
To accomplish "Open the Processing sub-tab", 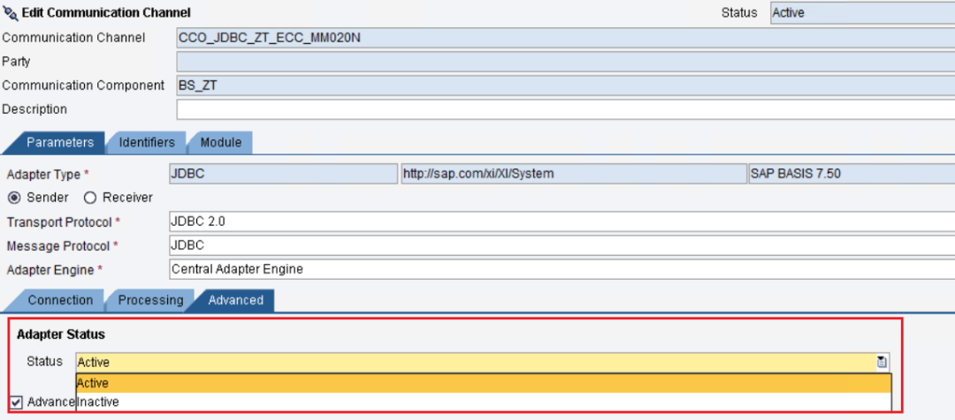I will tap(150, 300).
